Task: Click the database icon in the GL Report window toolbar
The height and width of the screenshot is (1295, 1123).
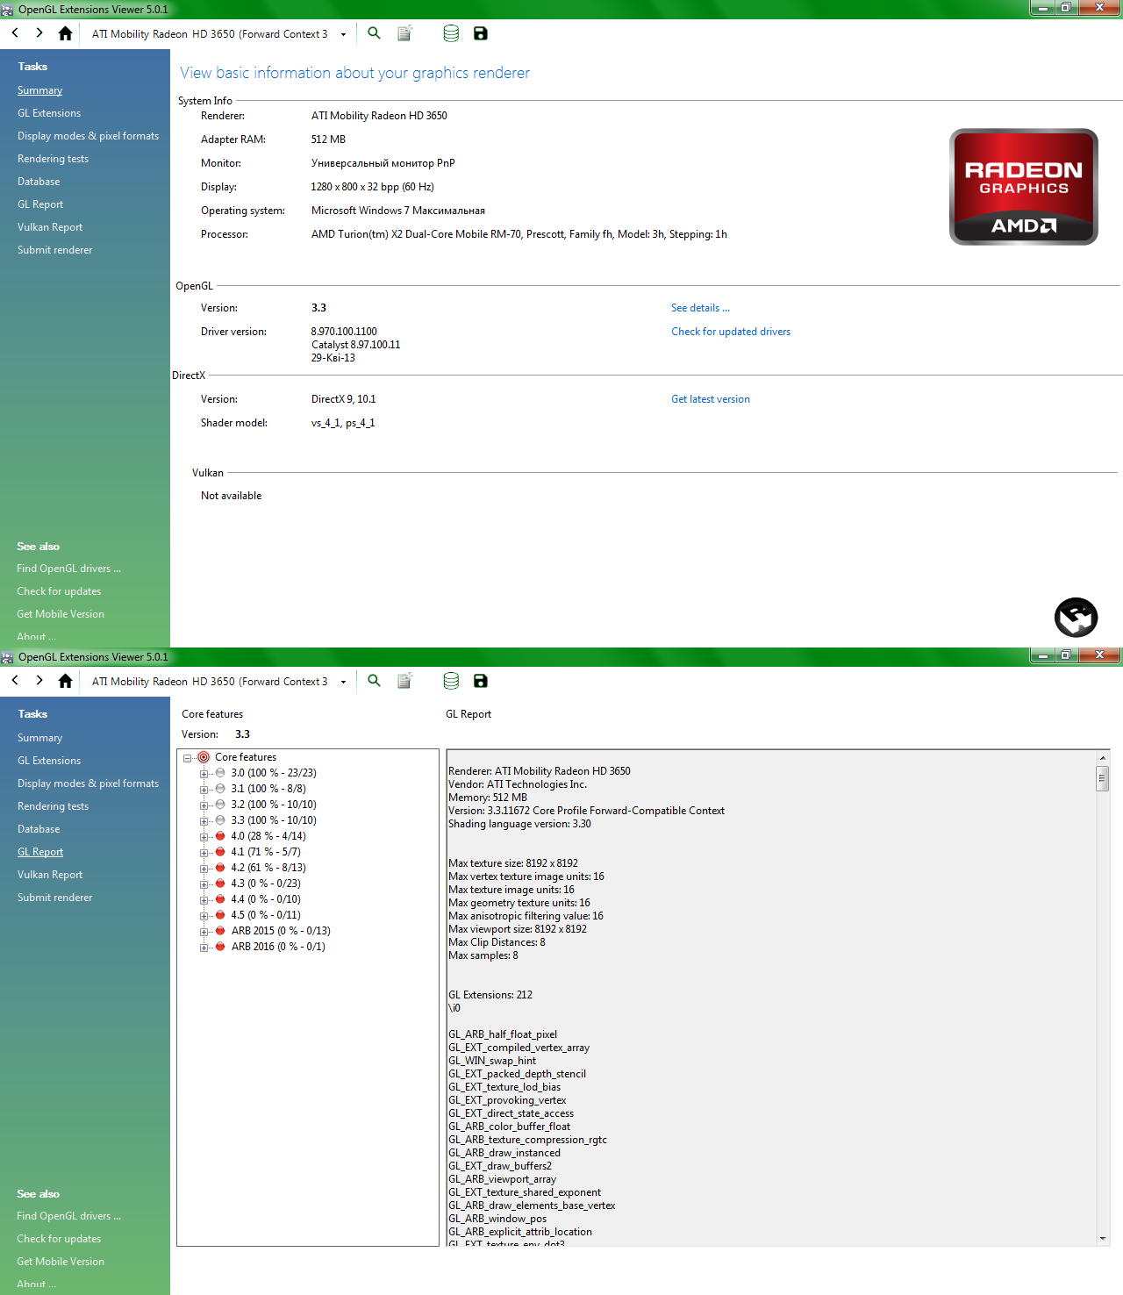Action: pyautogui.click(x=451, y=681)
